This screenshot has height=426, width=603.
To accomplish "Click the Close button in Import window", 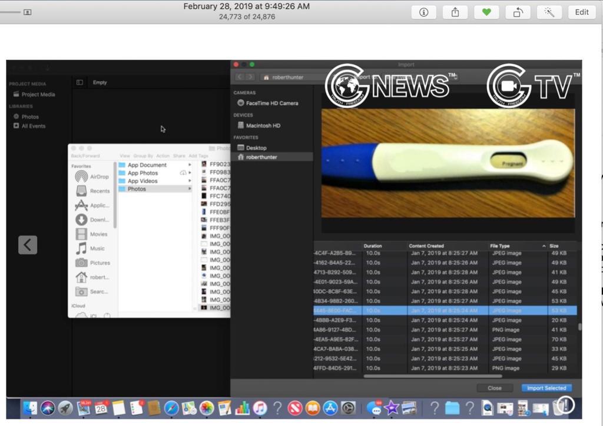I will (x=495, y=388).
